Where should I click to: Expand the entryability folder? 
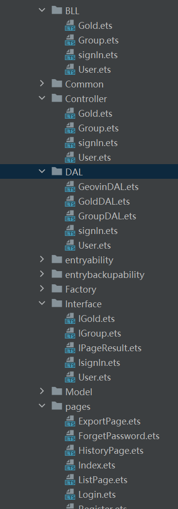click(42, 259)
